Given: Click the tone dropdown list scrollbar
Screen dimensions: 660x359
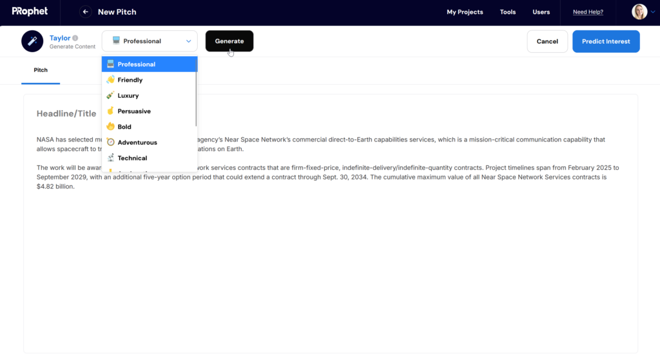Looking at the screenshot, I should [196, 91].
